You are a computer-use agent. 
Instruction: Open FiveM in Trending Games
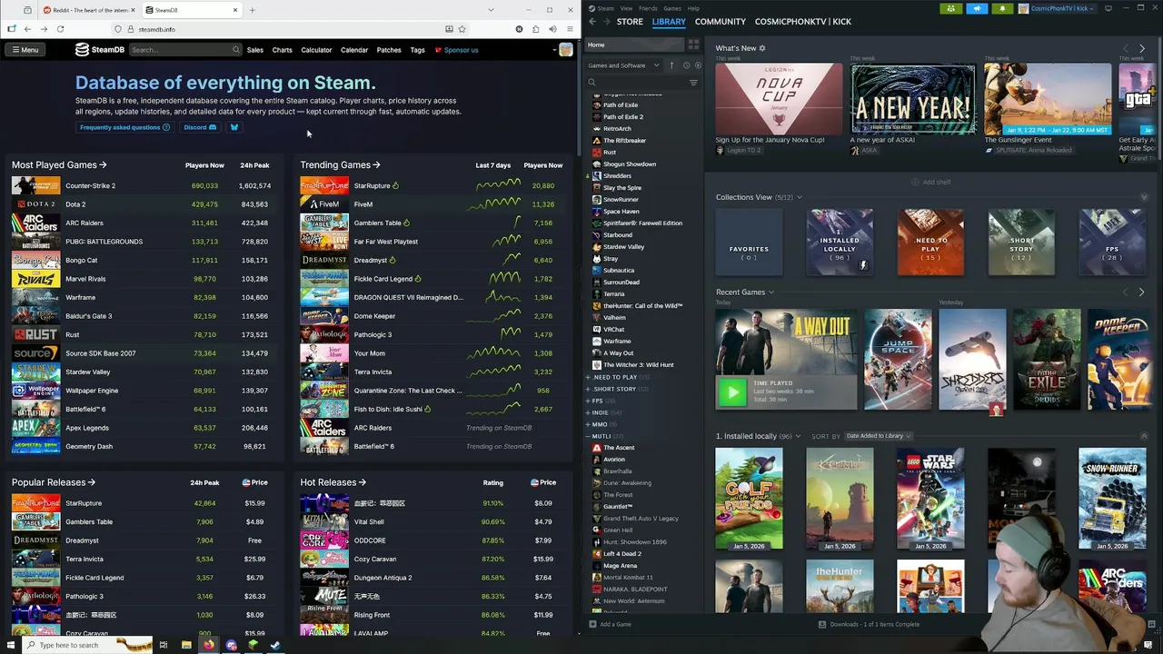(363, 204)
